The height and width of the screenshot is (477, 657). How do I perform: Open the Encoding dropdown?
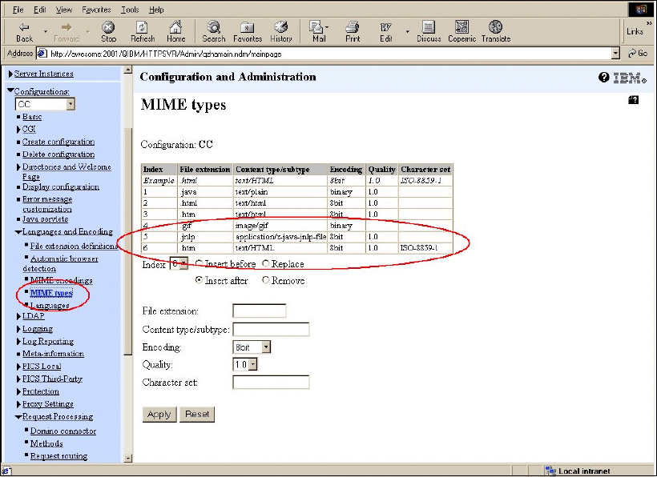pyautogui.click(x=252, y=347)
